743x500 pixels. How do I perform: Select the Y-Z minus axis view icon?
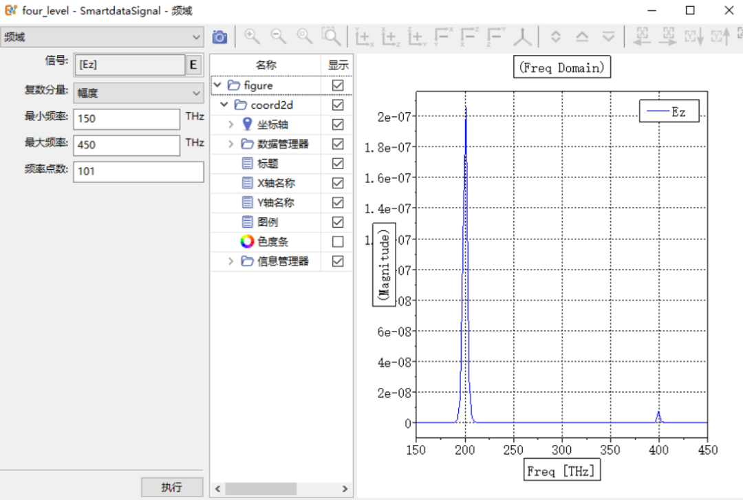[x=497, y=37]
